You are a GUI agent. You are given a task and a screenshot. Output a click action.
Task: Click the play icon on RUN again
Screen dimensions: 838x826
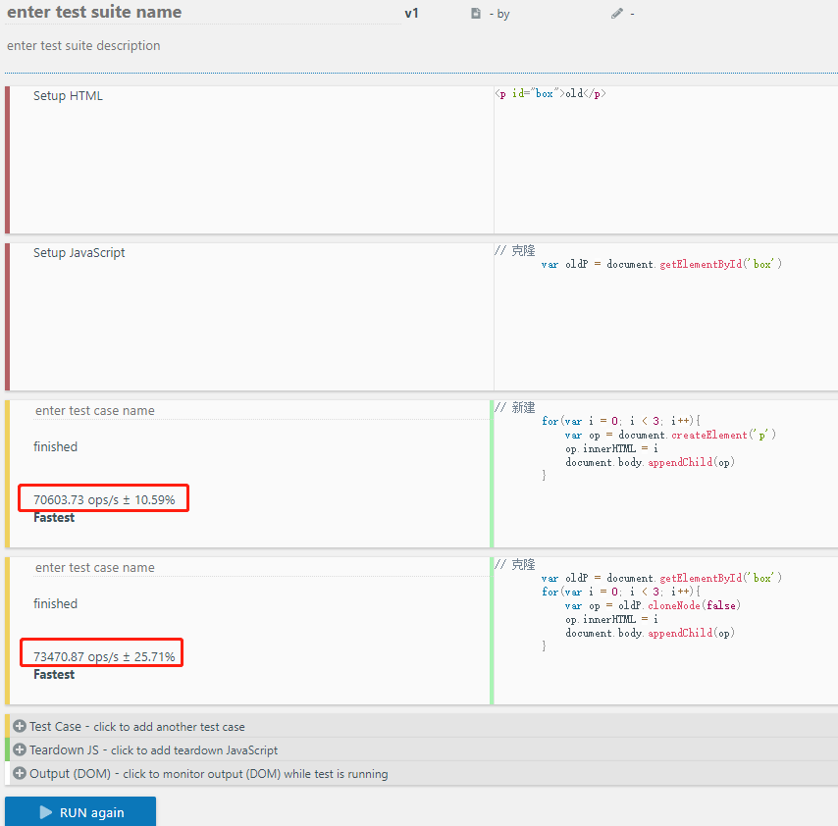tap(46, 812)
